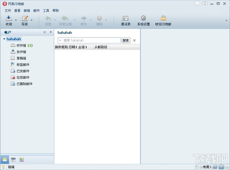This screenshot has height=170, width=230.
Task: Maximize the 网易闪电邮 window
Action: coord(218,4)
